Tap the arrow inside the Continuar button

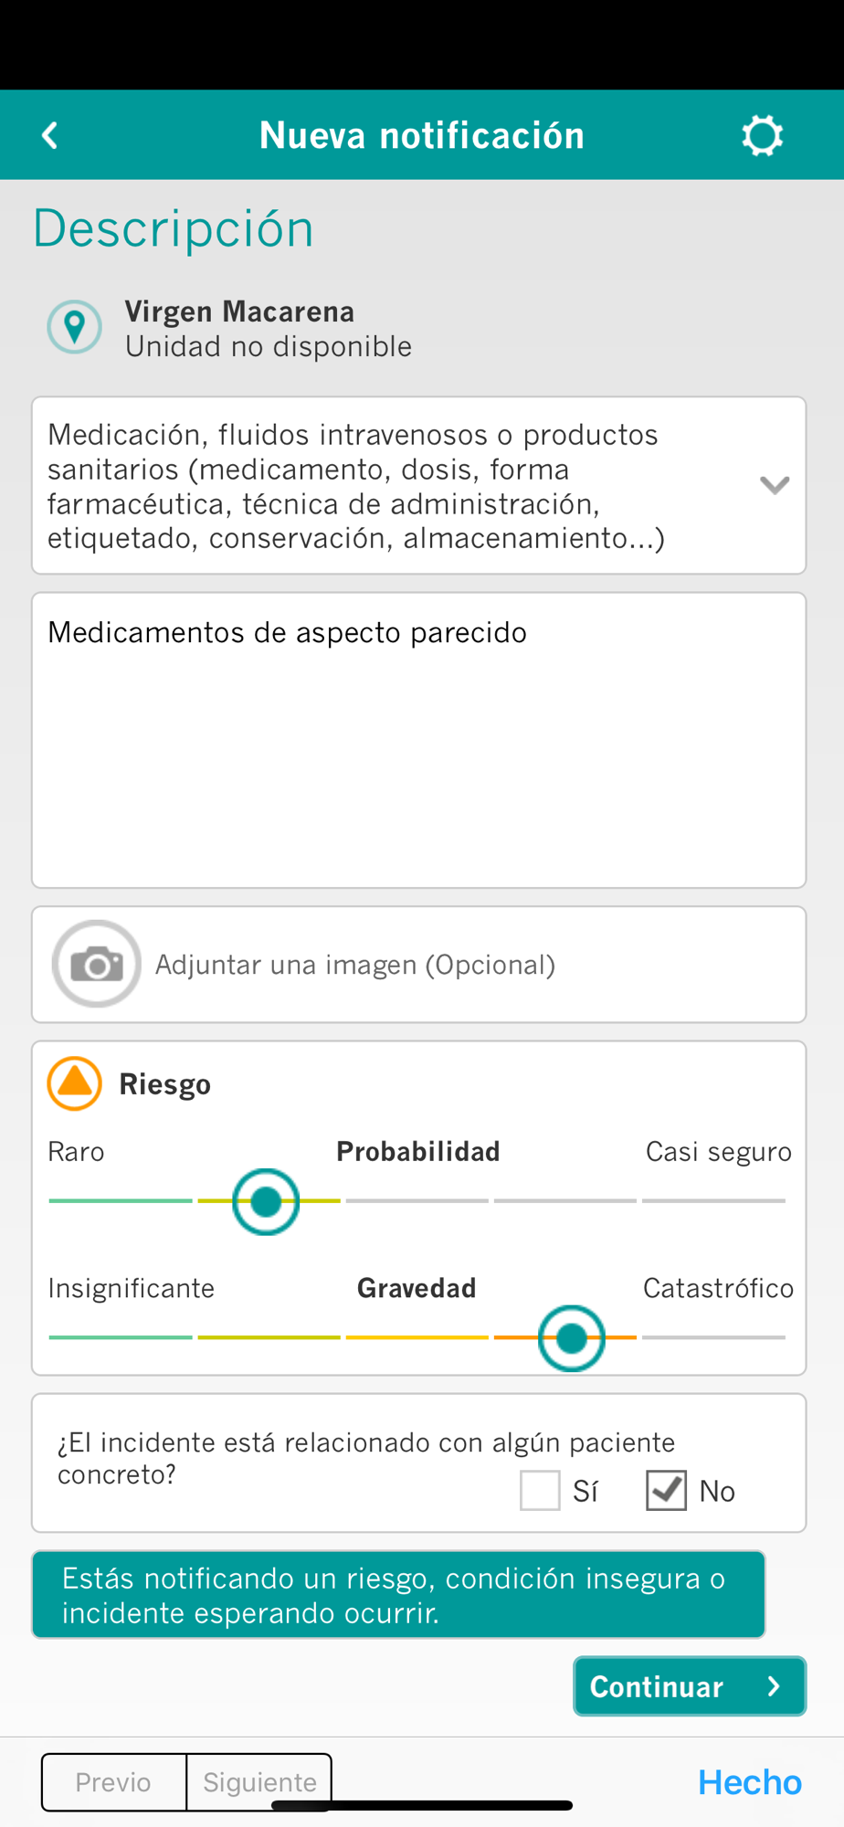tap(774, 1686)
